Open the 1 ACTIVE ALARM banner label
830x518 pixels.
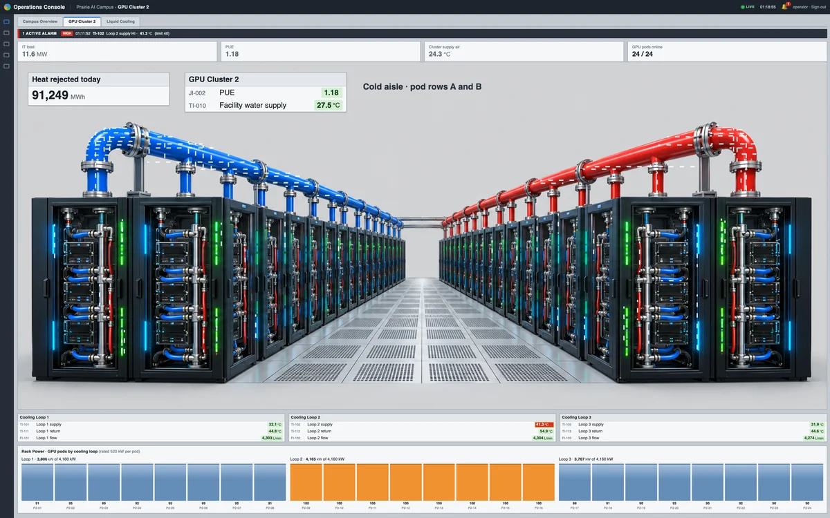click(40, 33)
